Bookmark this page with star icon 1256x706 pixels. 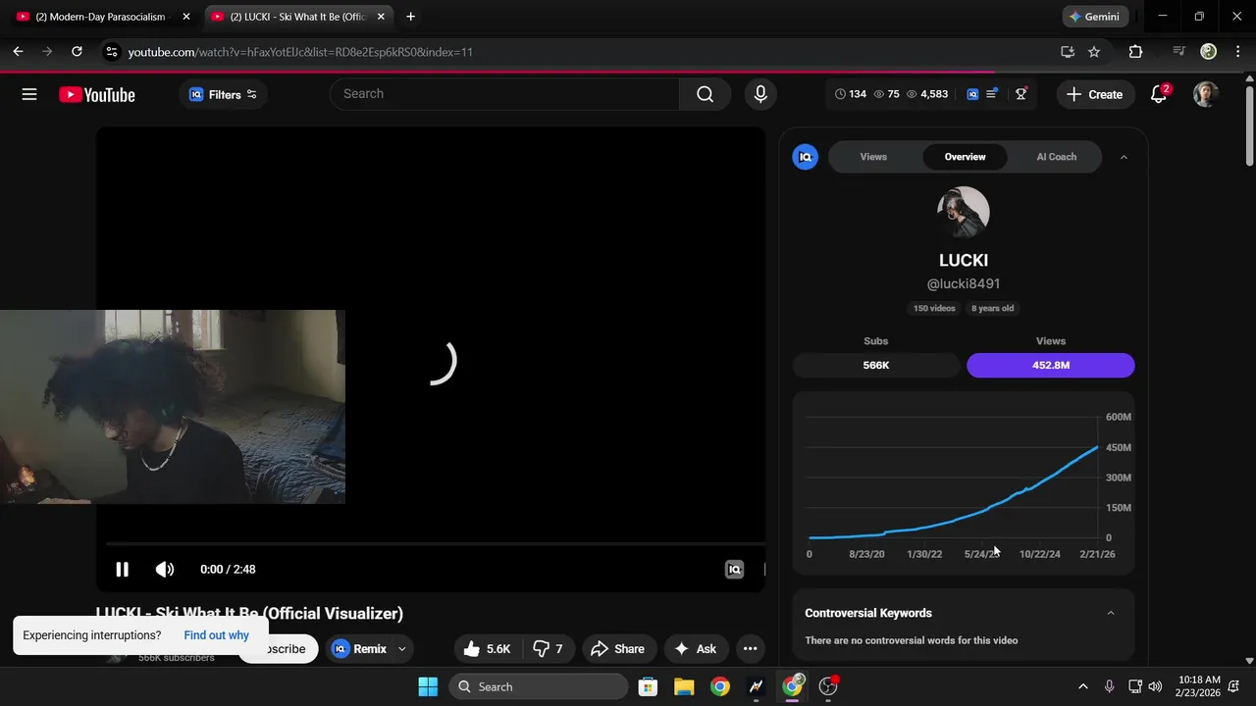pos(1094,52)
